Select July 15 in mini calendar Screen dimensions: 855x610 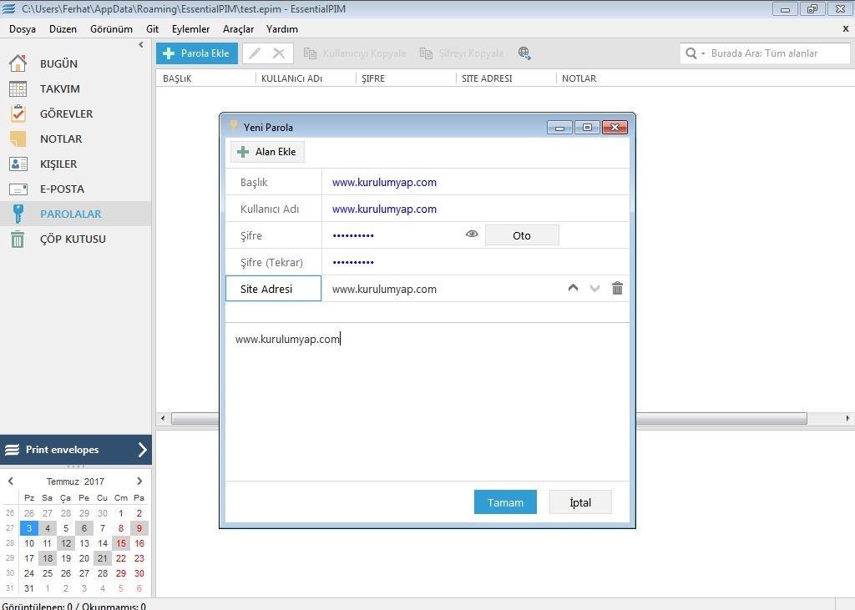(121, 543)
